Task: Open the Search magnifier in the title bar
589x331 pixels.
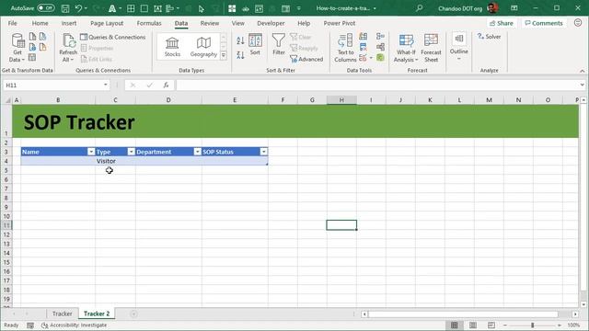Action: coord(420,8)
